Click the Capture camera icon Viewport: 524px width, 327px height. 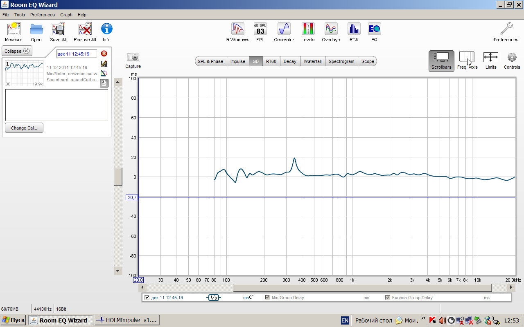133,58
